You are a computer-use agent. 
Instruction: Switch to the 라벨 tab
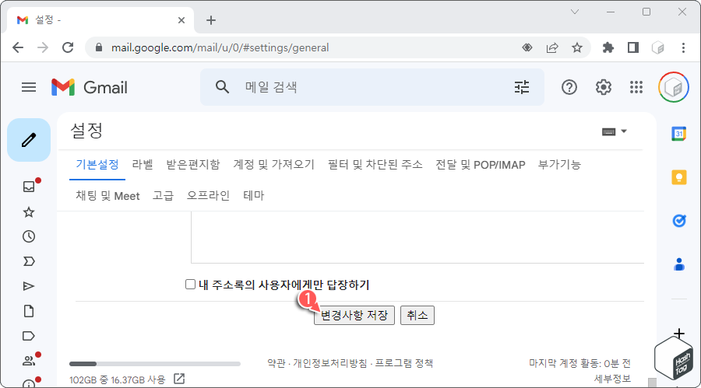pyautogui.click(x=143, y=165)
